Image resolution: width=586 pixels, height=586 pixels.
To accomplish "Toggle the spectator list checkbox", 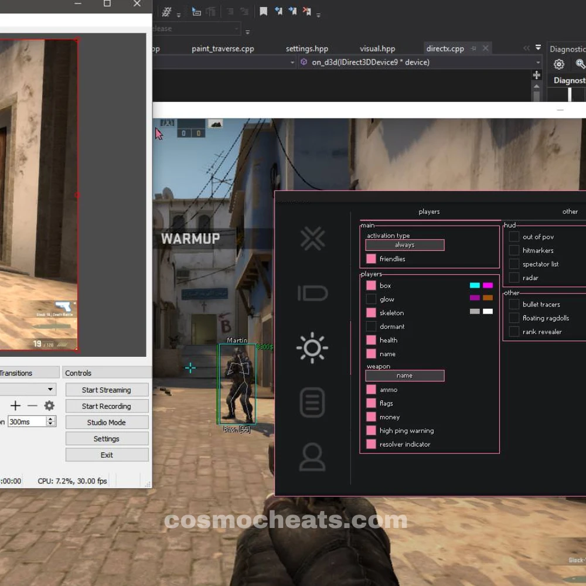I will pyautogui.click(x=514, y=264).
